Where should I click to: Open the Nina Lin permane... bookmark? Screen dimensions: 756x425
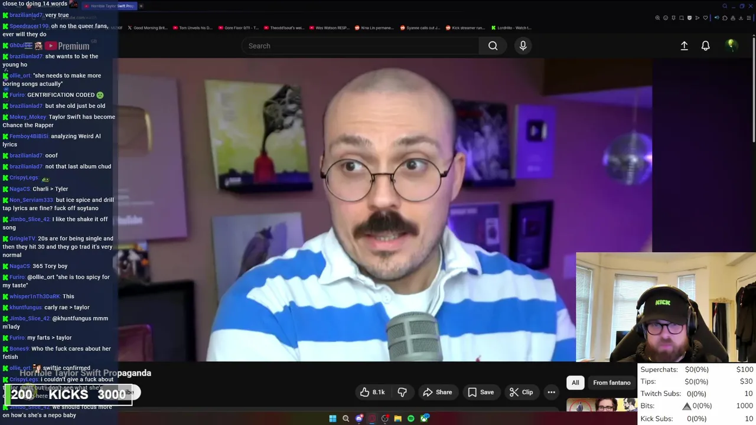pyautogui.click(x=374, y=28)
